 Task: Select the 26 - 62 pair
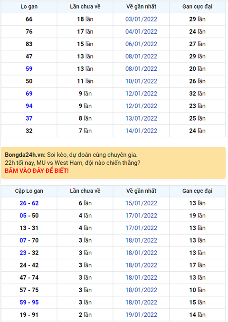pyautogui.click(x=29, y=203)
